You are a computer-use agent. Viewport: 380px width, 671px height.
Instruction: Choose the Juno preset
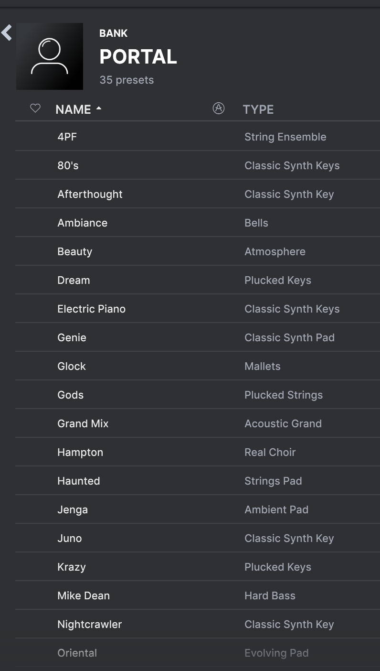(198, 538)
